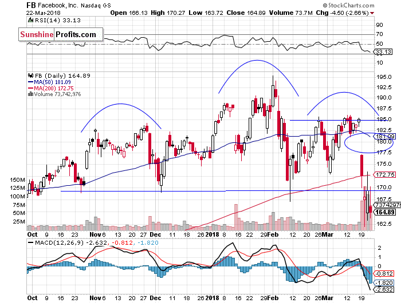Click the Volume 73,742,976 legend entry

(x=57, y=94)
